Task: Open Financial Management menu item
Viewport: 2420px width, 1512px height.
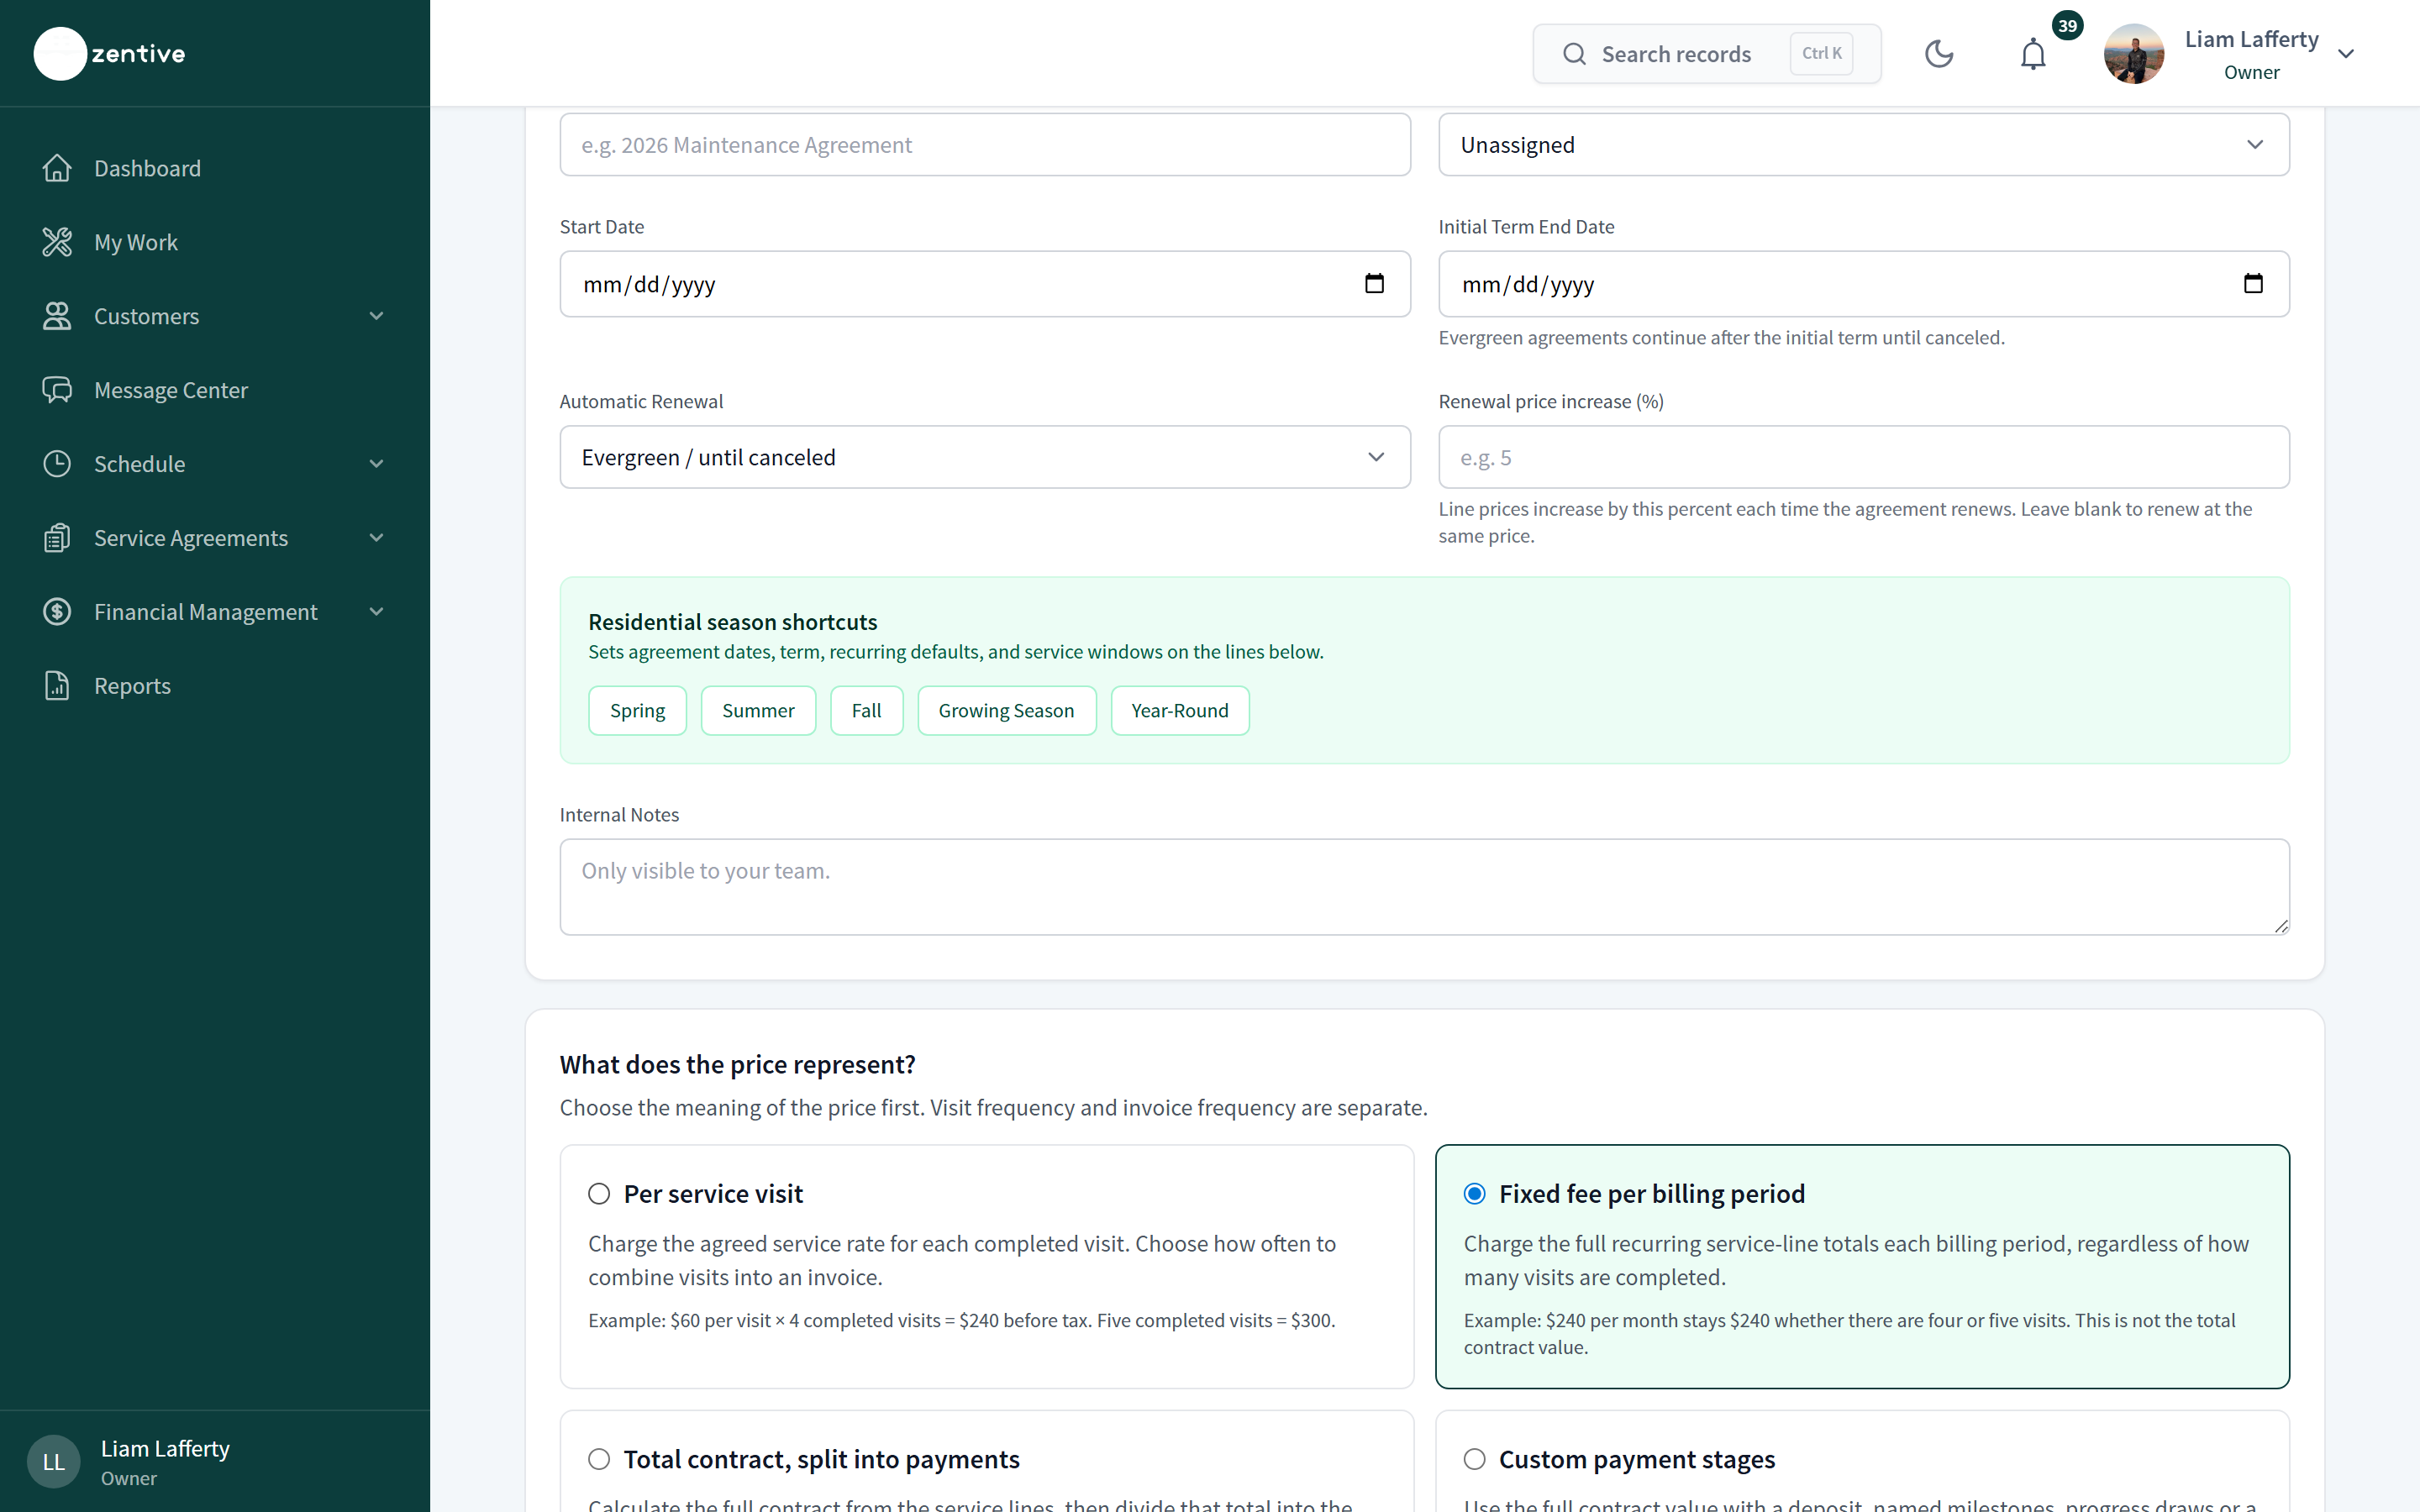Action: tap(206, 612)
